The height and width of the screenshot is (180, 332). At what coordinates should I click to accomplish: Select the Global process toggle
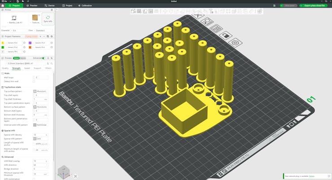click(x=16, y=58)
